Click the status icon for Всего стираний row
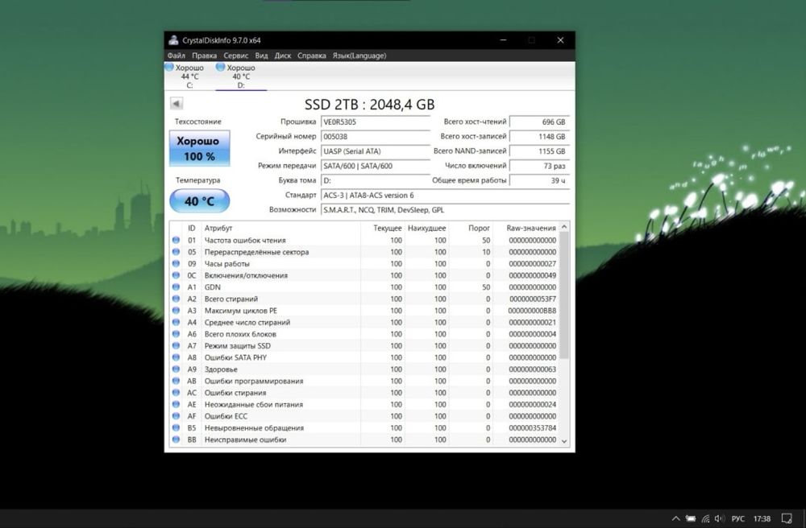The image size is (806, 528). [x=176, y=299]
